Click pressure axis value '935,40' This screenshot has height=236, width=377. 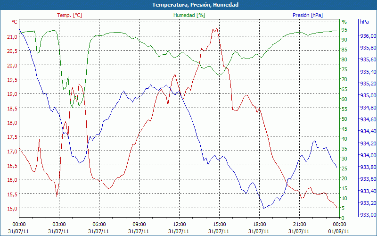[x=367, y=72]
